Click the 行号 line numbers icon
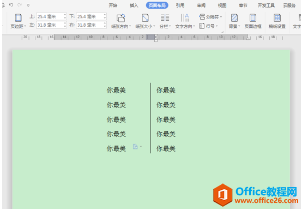 202,26
